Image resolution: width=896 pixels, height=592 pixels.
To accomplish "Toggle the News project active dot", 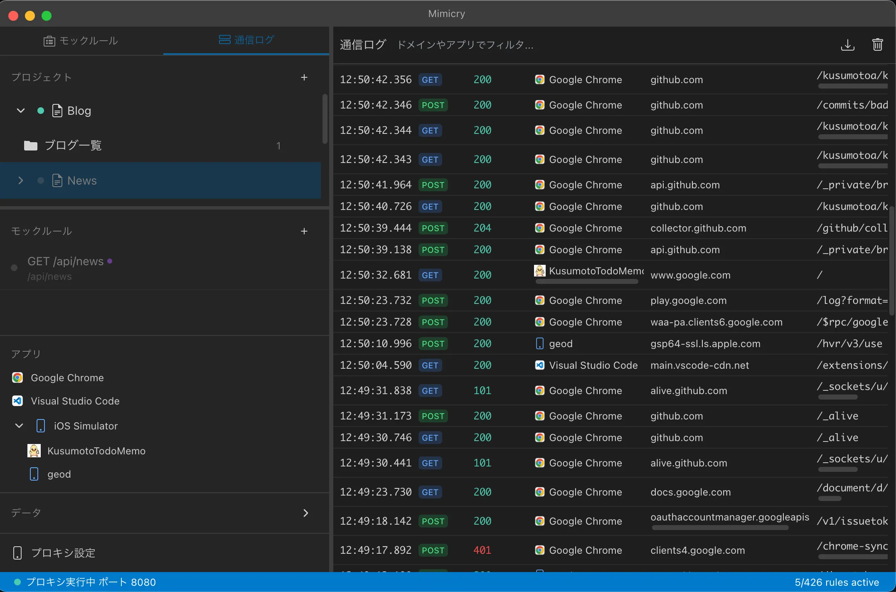I will (x=41, y=180).
